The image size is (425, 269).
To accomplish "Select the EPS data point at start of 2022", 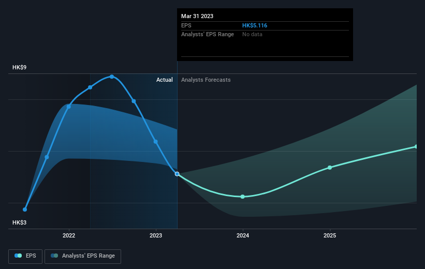I will [x=68, y=107].
